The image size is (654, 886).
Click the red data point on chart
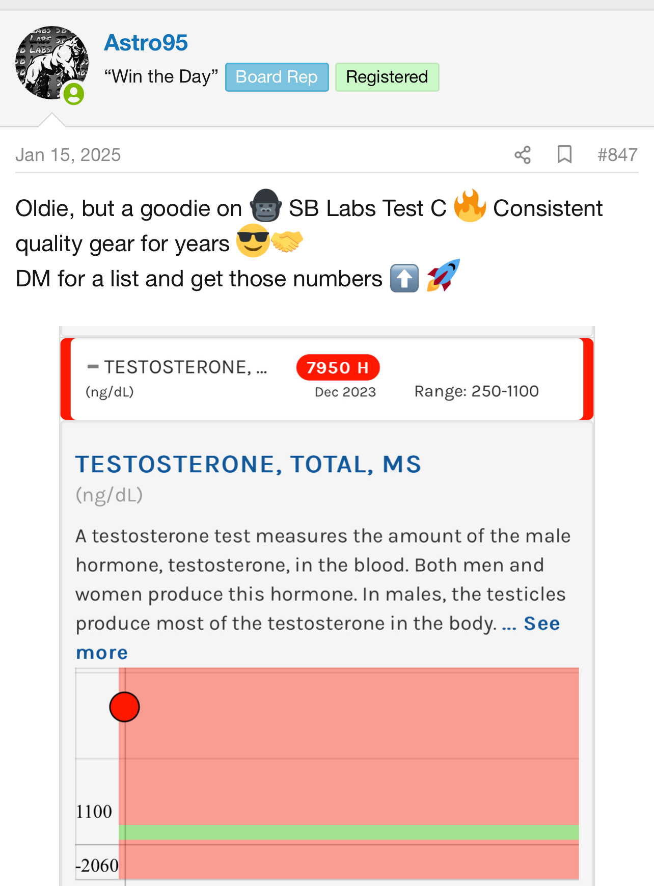pyautogui.click(x=124, y=707)
